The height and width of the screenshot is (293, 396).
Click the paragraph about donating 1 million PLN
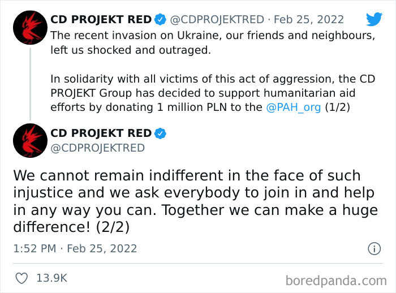213,93
